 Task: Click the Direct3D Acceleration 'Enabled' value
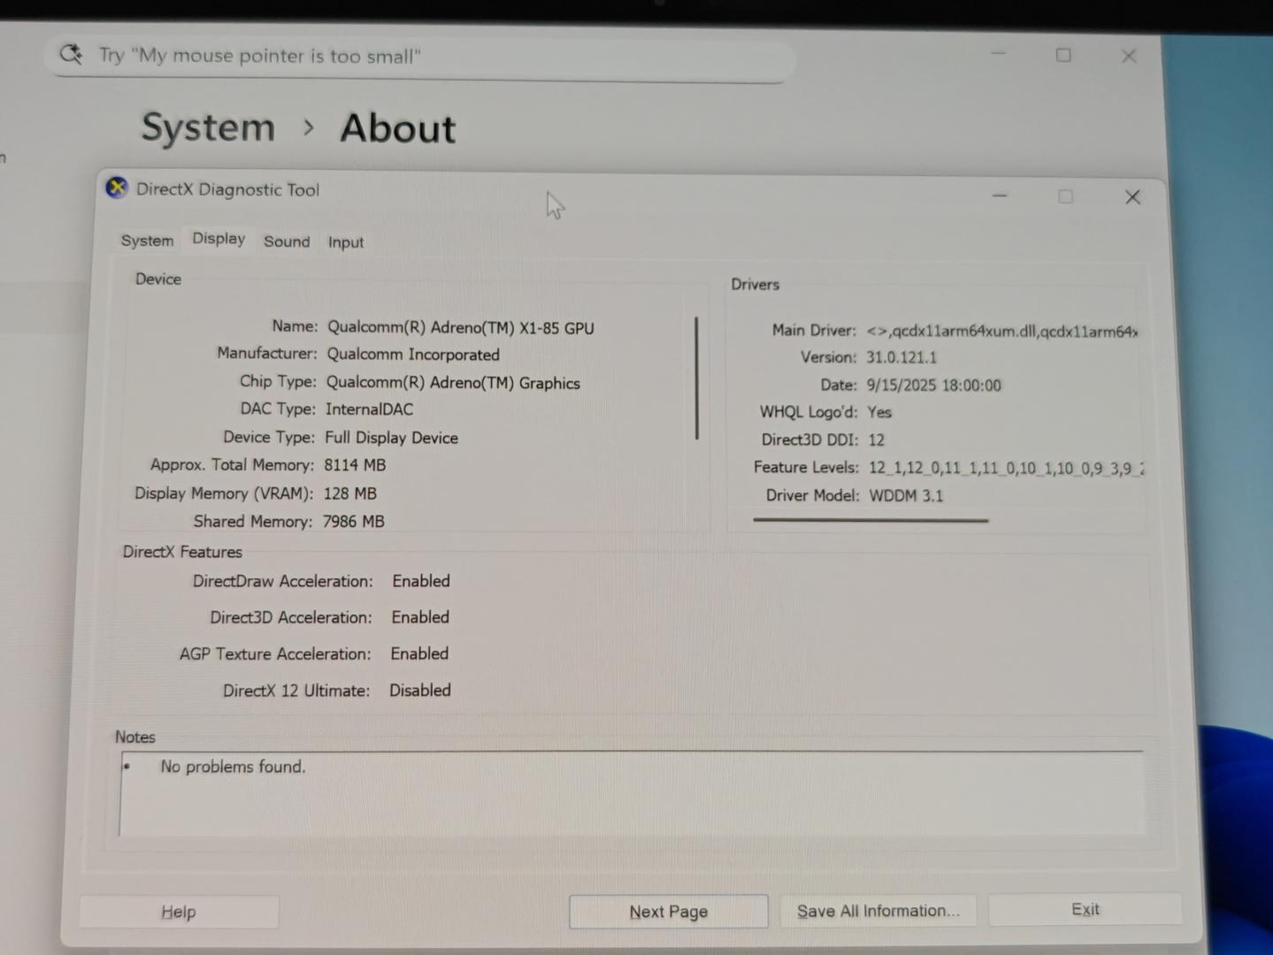(420, 617)
